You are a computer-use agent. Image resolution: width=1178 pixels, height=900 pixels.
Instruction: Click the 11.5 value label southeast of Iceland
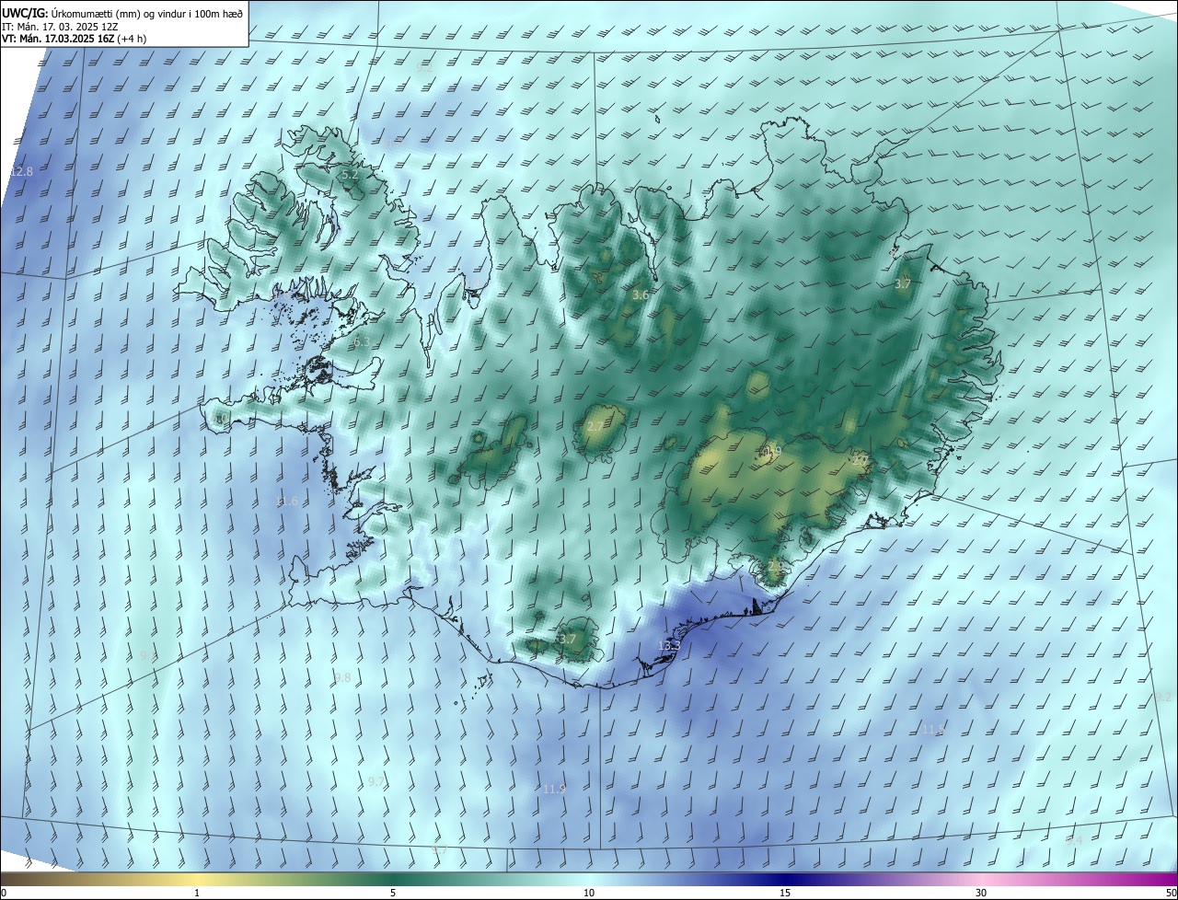(x=933, y=729)
